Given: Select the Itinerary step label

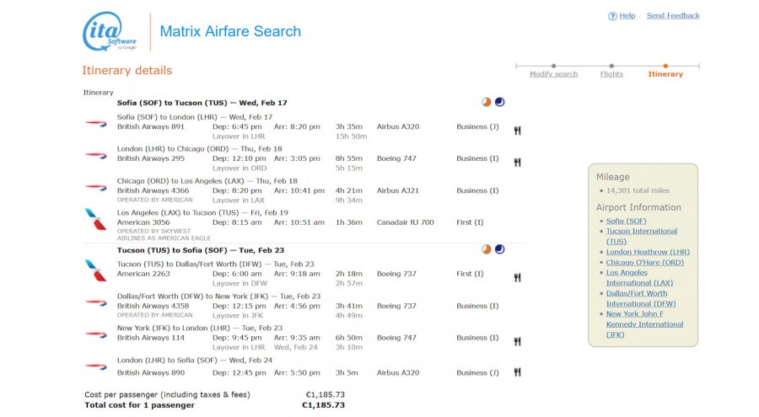Looking at the screenshot, I should click(x=665, y=74).
